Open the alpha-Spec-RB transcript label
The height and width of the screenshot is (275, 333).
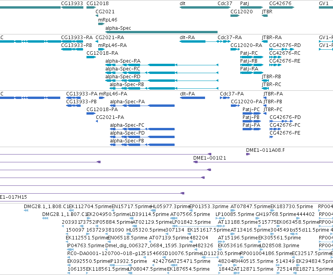127,84
